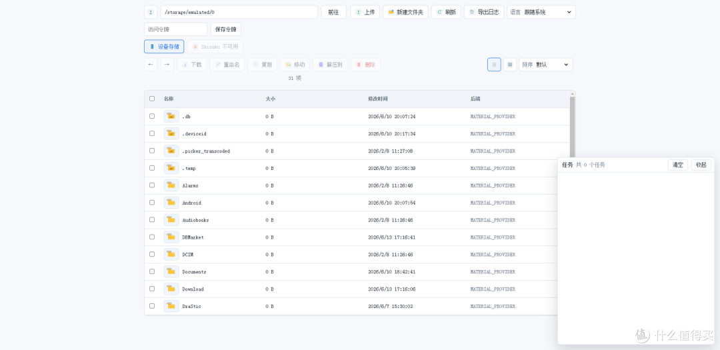
Task: Collapse task panel with 收起
Action: pos(701,165)
